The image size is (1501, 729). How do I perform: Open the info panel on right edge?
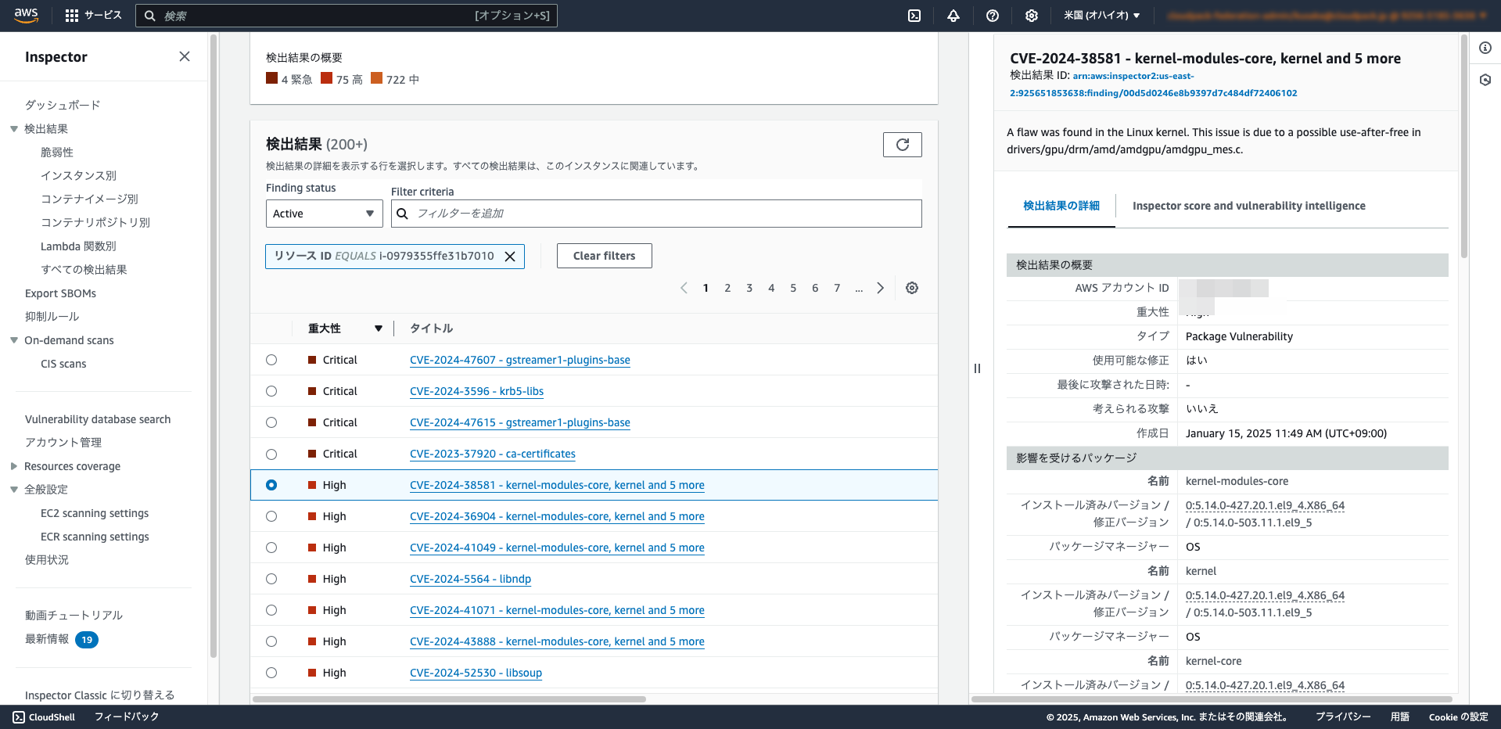point(1485,48)
